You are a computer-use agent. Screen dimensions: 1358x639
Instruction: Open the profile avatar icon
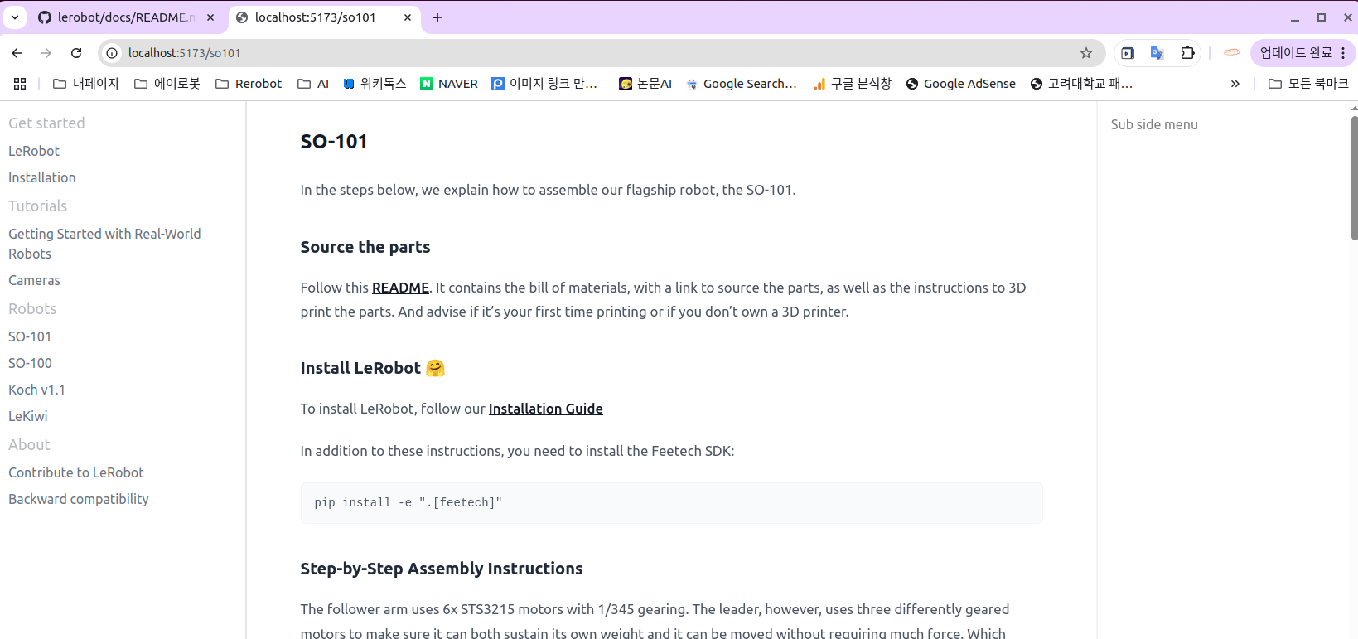(x=1232, y=52)
